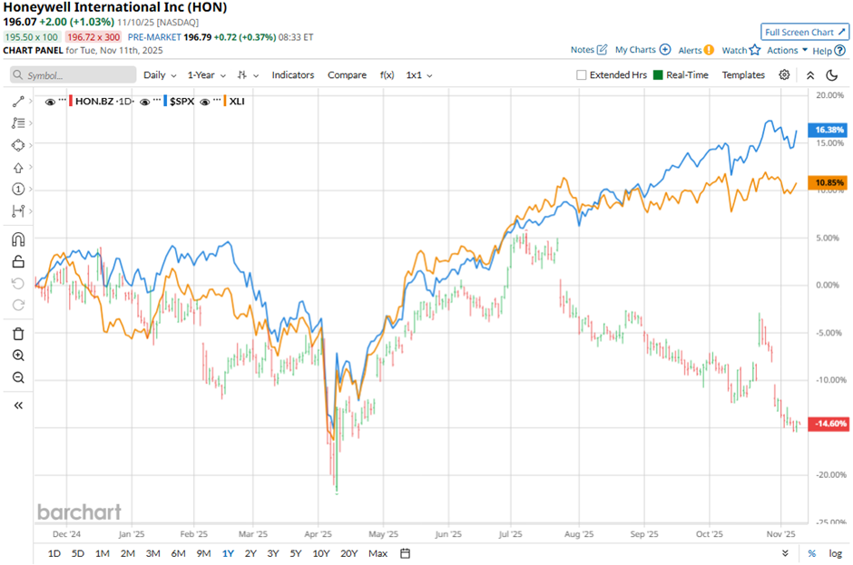Open the Compare menu
The width and height of the screenshot is (853, 565).
(x=347, y=75)
